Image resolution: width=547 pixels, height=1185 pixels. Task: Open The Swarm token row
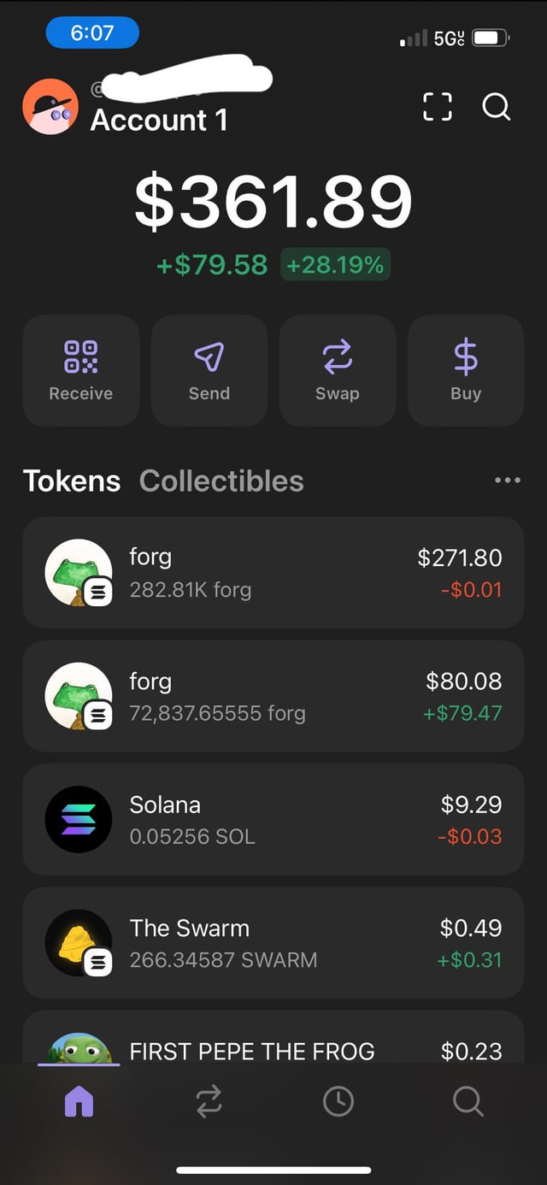click(x=273, y=942)
